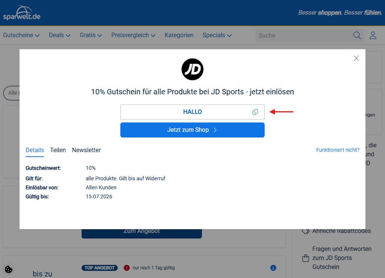Click the 10% Gutschein headline
Image resolution: width=385 pixels, height=278 pixels.
coord(192,92)
